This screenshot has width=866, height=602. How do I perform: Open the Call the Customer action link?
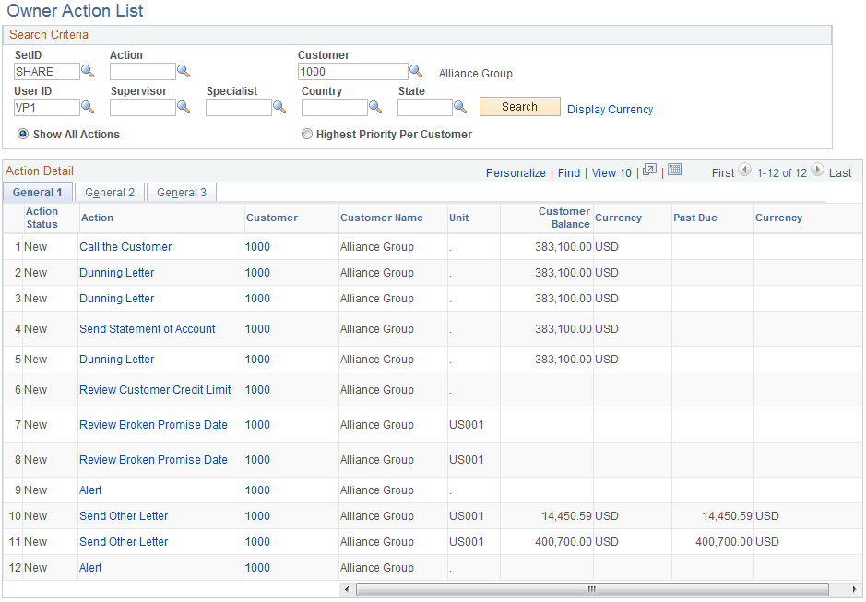pos(125,246)
